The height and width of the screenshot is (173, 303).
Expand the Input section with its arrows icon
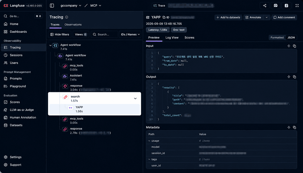coord(289,46)
